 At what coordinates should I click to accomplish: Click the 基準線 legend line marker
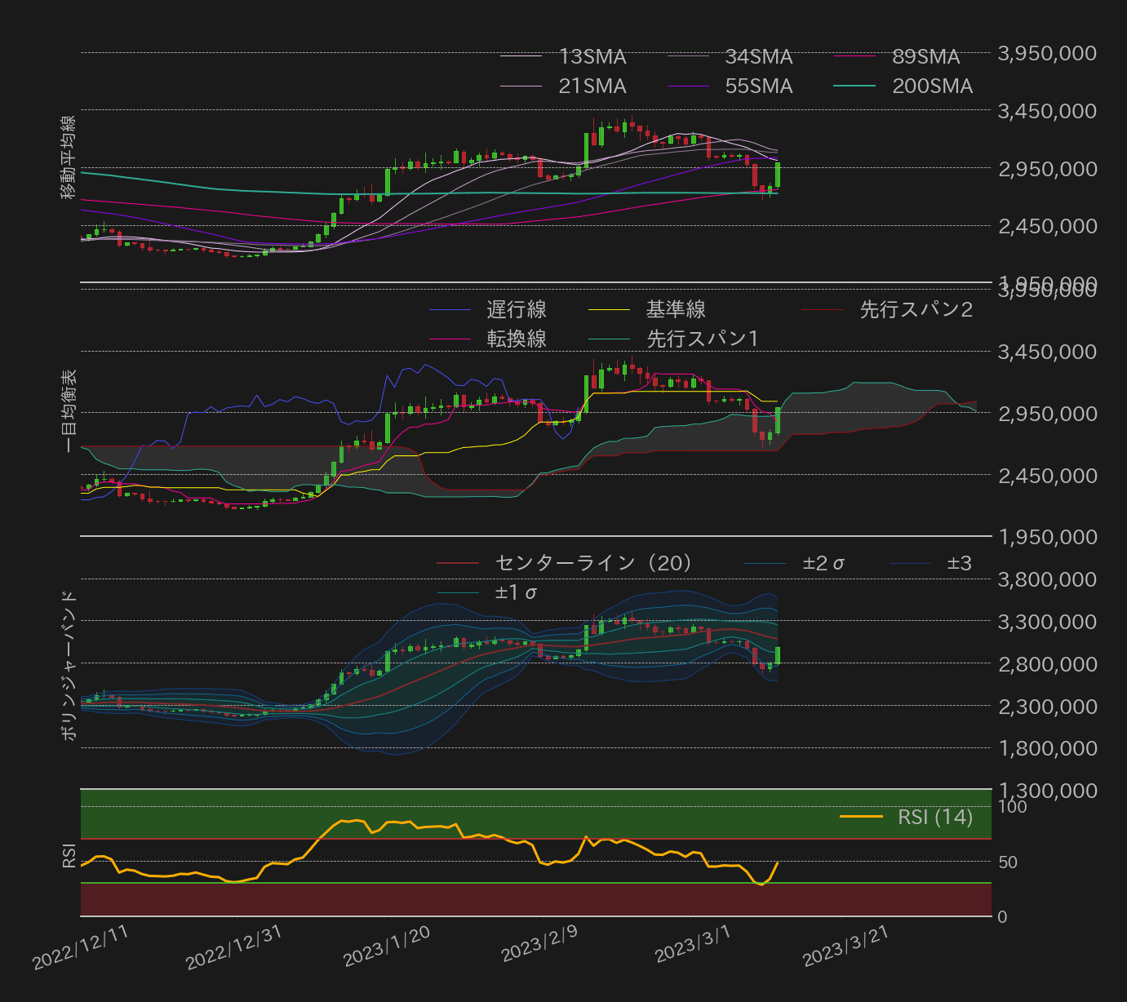pos(610,309)
